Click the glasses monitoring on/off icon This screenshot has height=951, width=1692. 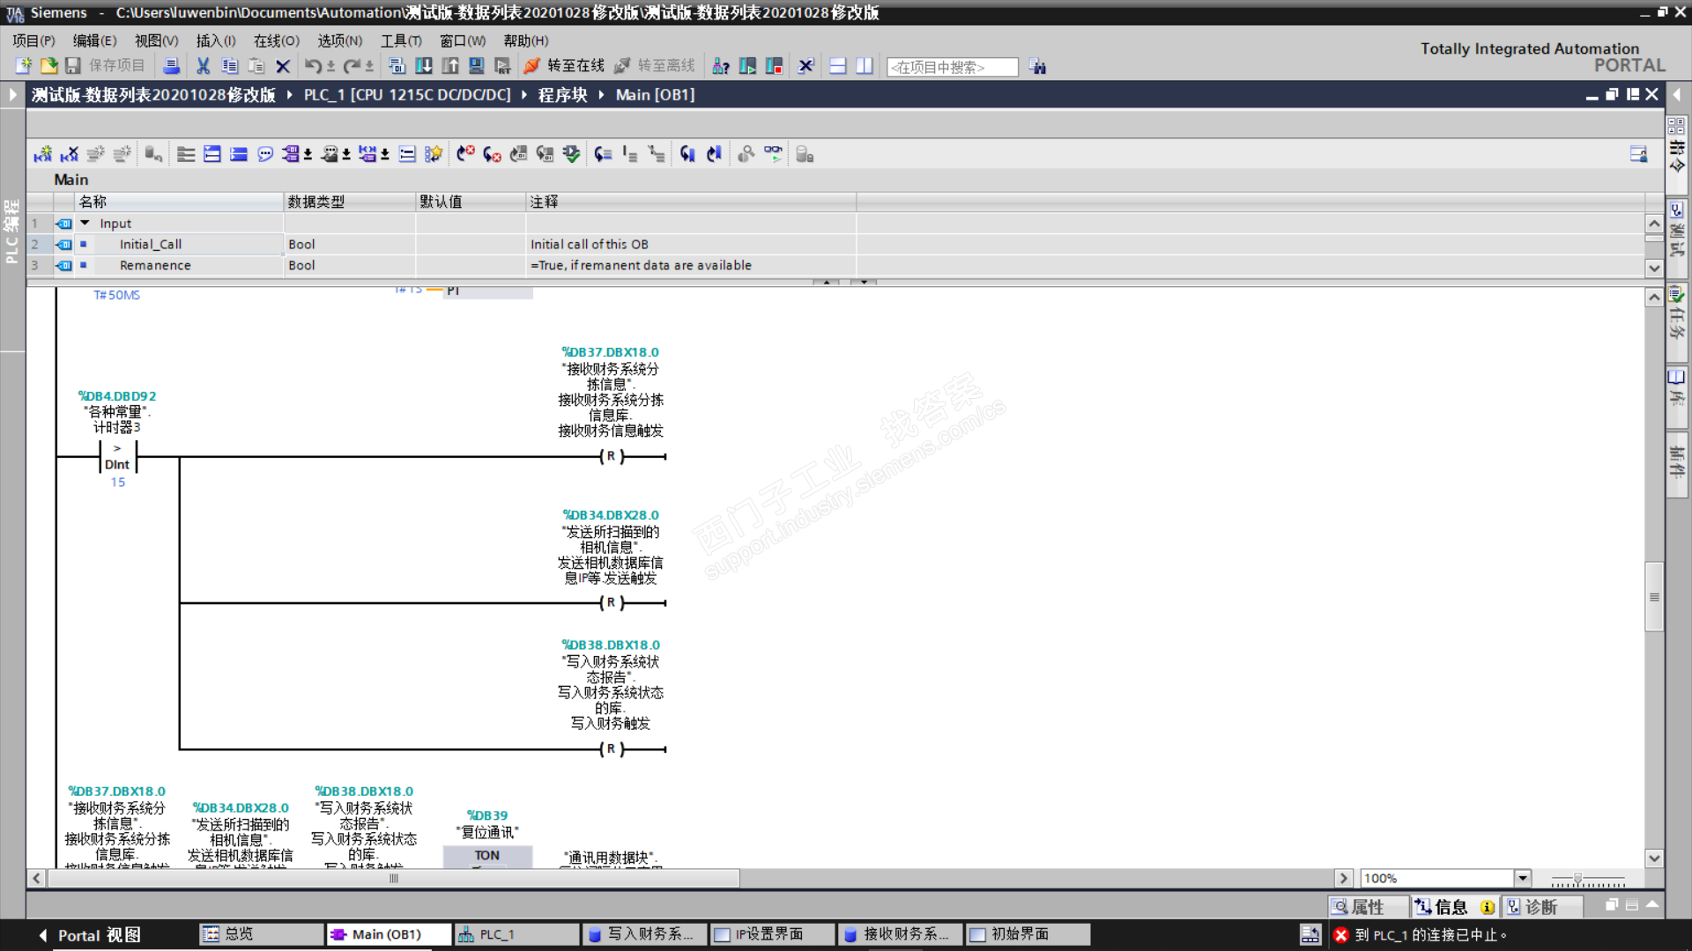click(x=773, y=155)
